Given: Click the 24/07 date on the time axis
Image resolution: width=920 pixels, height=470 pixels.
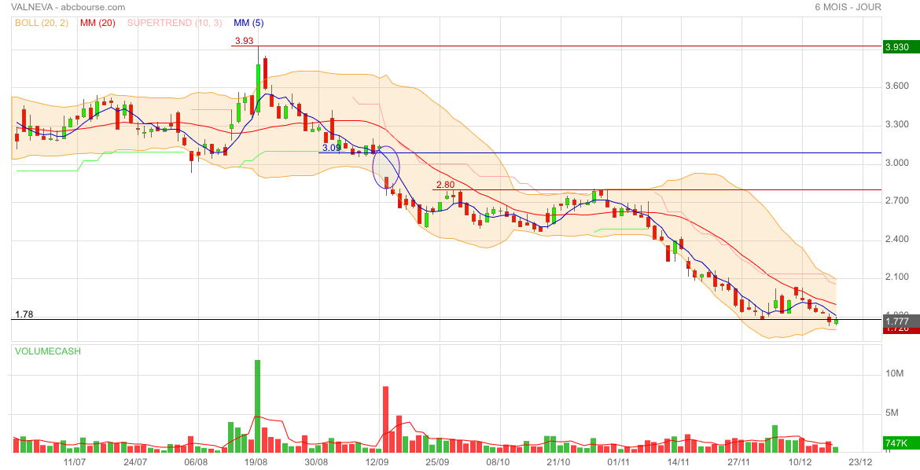Looking at the screenshot, I should point(135,462).
